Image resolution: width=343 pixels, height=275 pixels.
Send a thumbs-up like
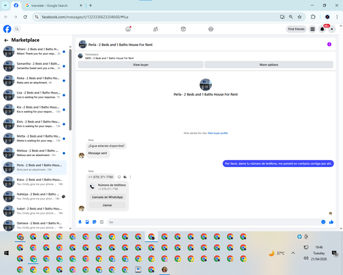(x=331, y=222)
